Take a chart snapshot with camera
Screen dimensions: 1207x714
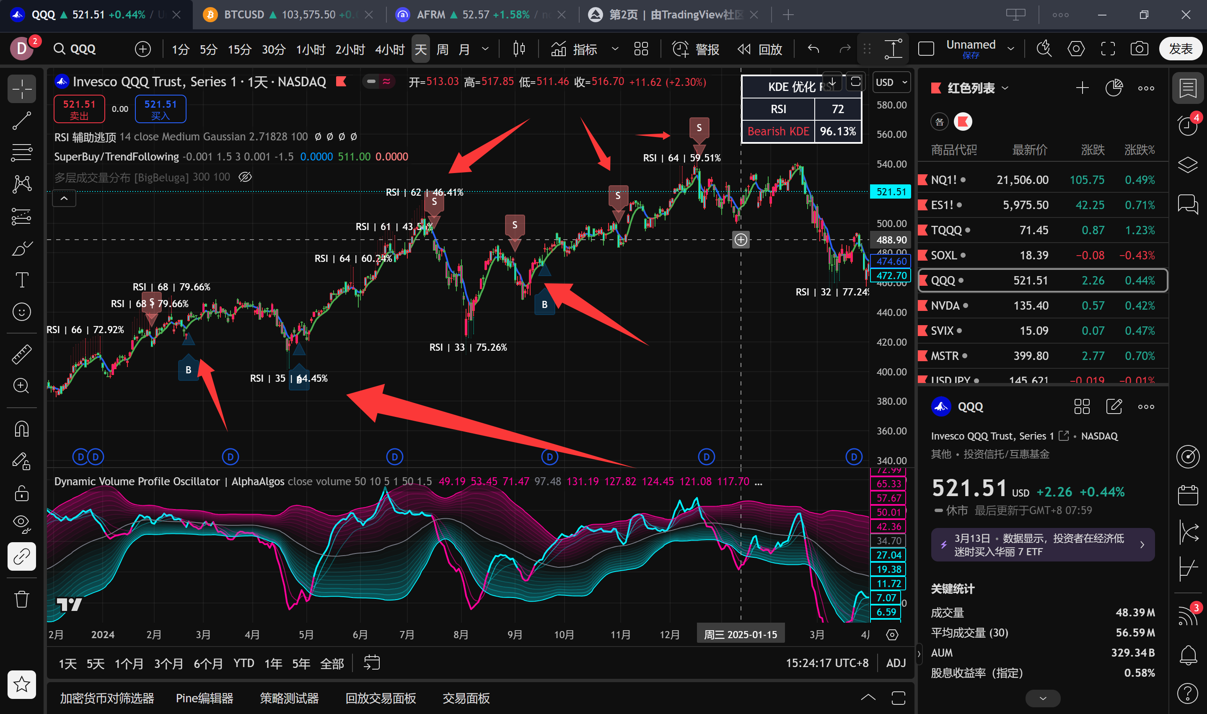(1140, 49)
